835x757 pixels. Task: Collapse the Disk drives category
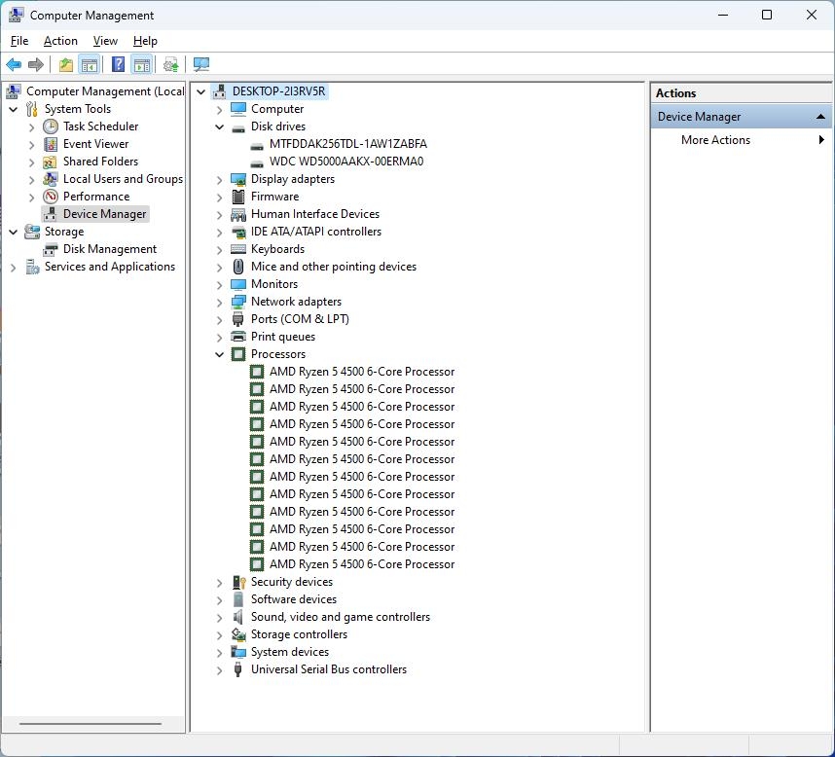tap(220, 126)
